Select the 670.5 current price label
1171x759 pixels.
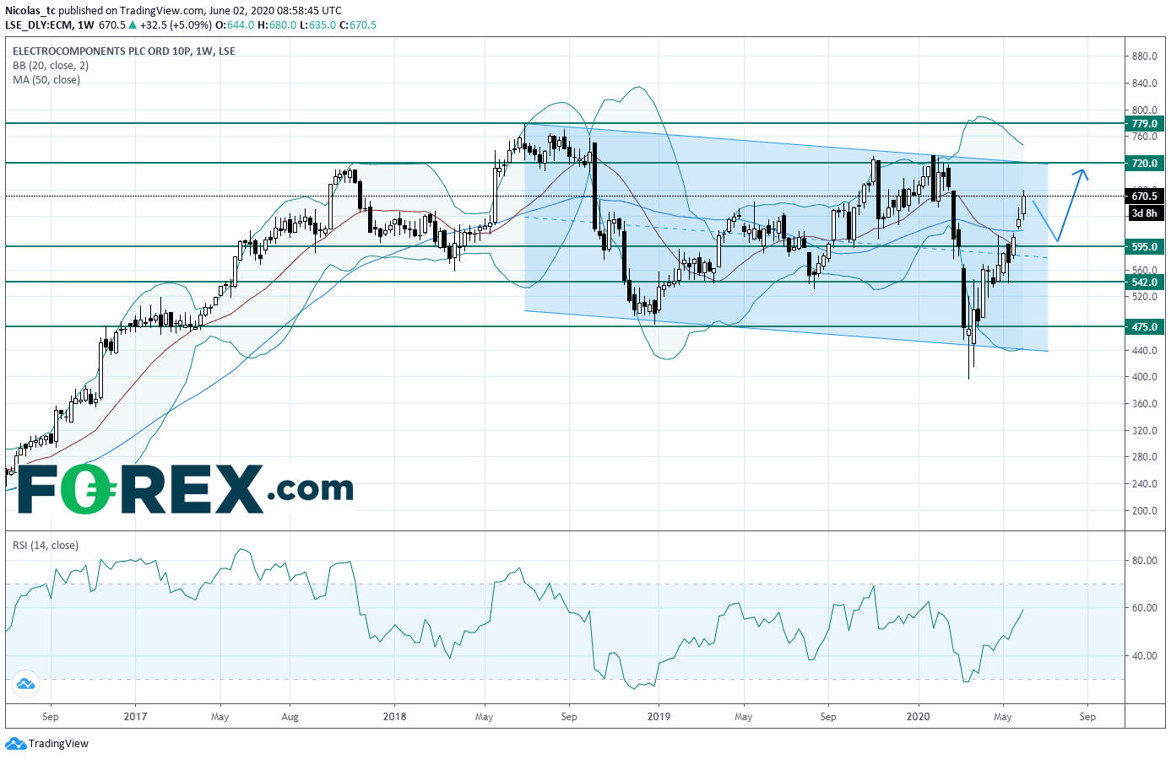(1145, 196)
